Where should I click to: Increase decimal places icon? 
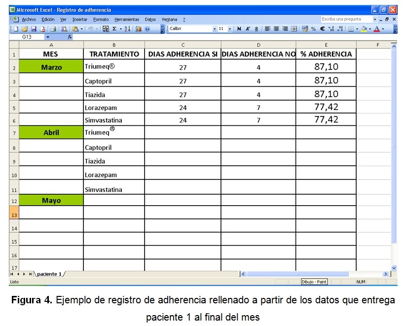pos(331,29)
